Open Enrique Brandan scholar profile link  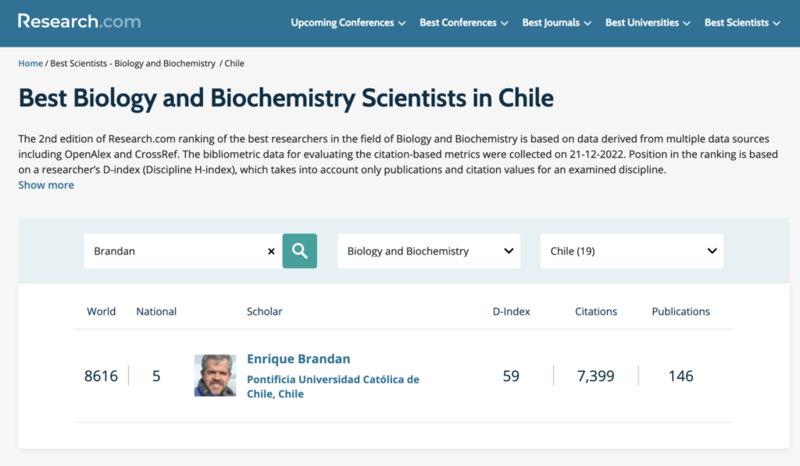(x=298, y=359)
